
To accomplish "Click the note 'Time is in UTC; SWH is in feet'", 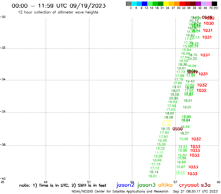I will click(63, 185).
